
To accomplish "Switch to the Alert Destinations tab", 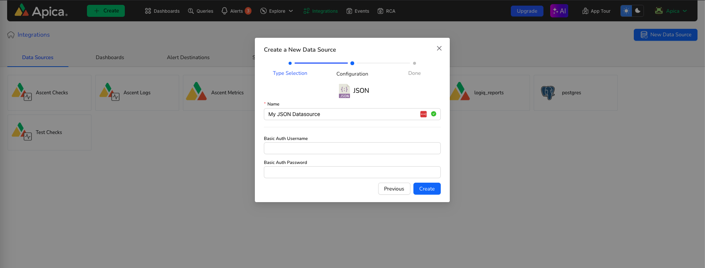I will [188, 57].
